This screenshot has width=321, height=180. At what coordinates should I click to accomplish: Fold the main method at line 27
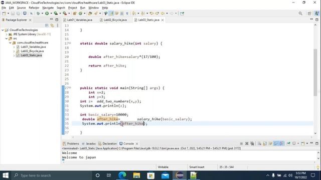point(70,88)
